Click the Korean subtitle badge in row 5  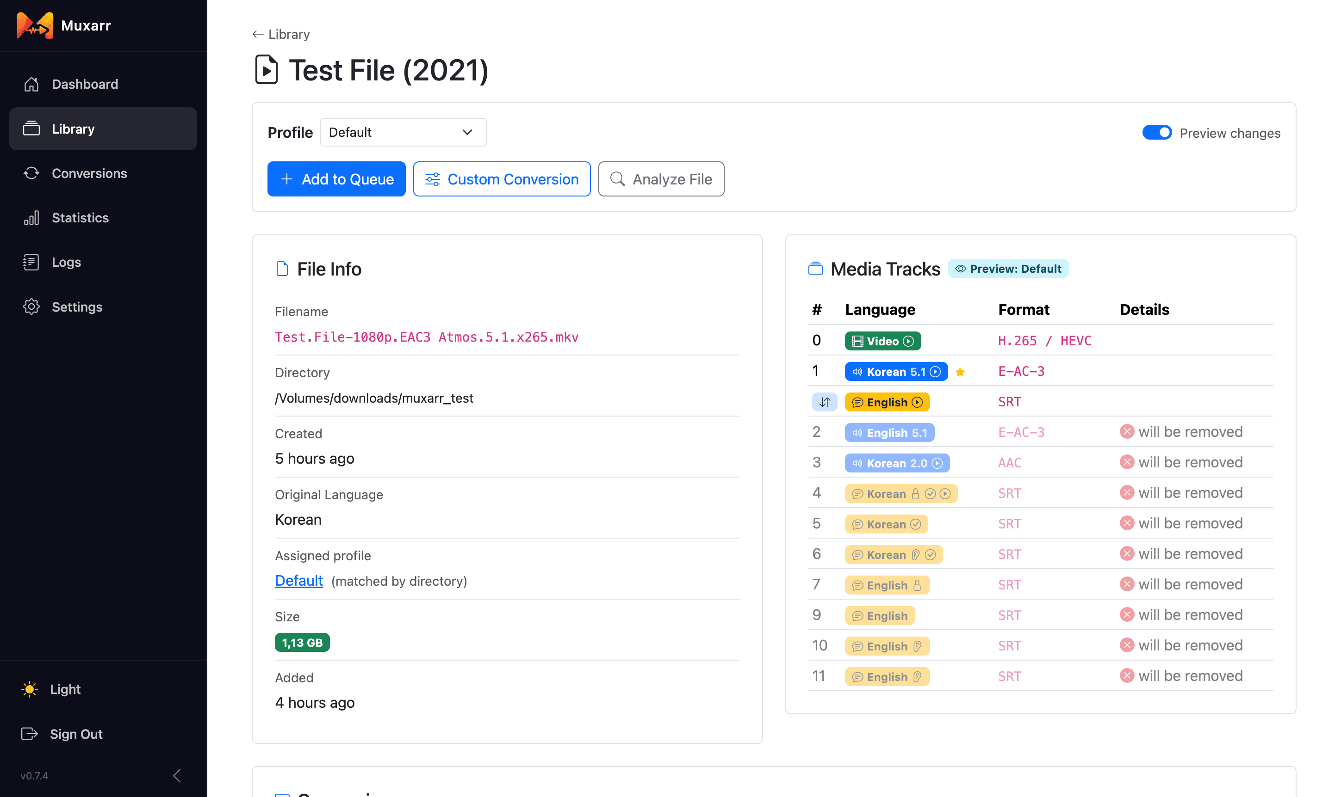(x=886, y=524)
